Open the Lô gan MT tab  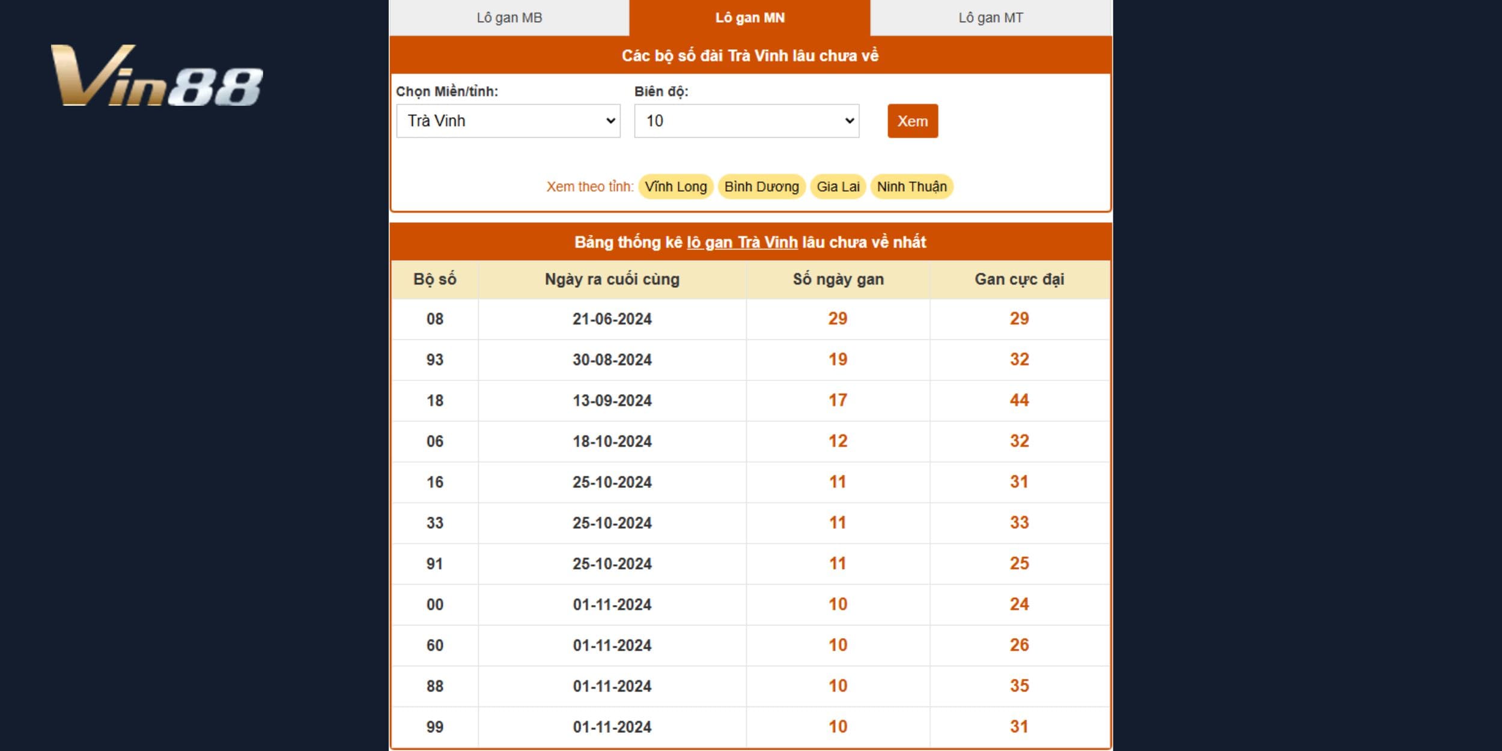(x=991, y=17)
